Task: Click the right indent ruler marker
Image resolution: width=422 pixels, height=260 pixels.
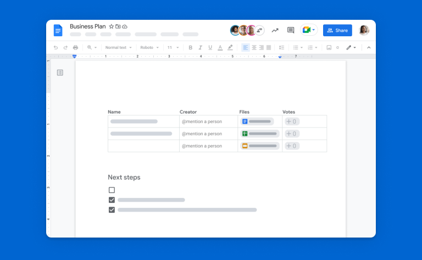Action: [280, 57]
